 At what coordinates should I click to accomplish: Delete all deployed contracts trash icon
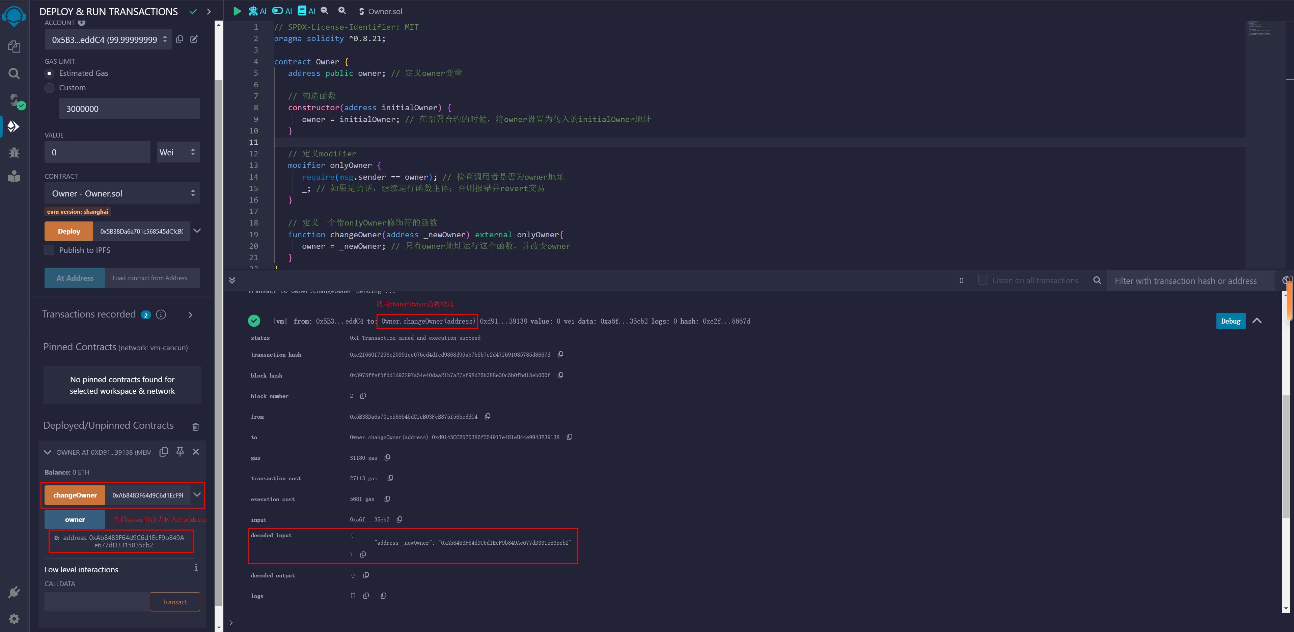click(x=195, y=427)
